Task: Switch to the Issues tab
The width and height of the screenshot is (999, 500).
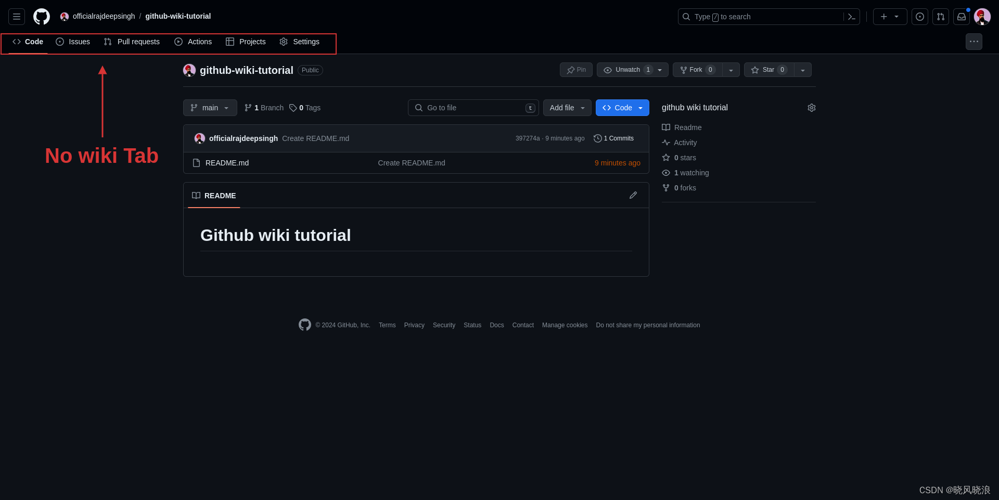Action: click(73, 42)
